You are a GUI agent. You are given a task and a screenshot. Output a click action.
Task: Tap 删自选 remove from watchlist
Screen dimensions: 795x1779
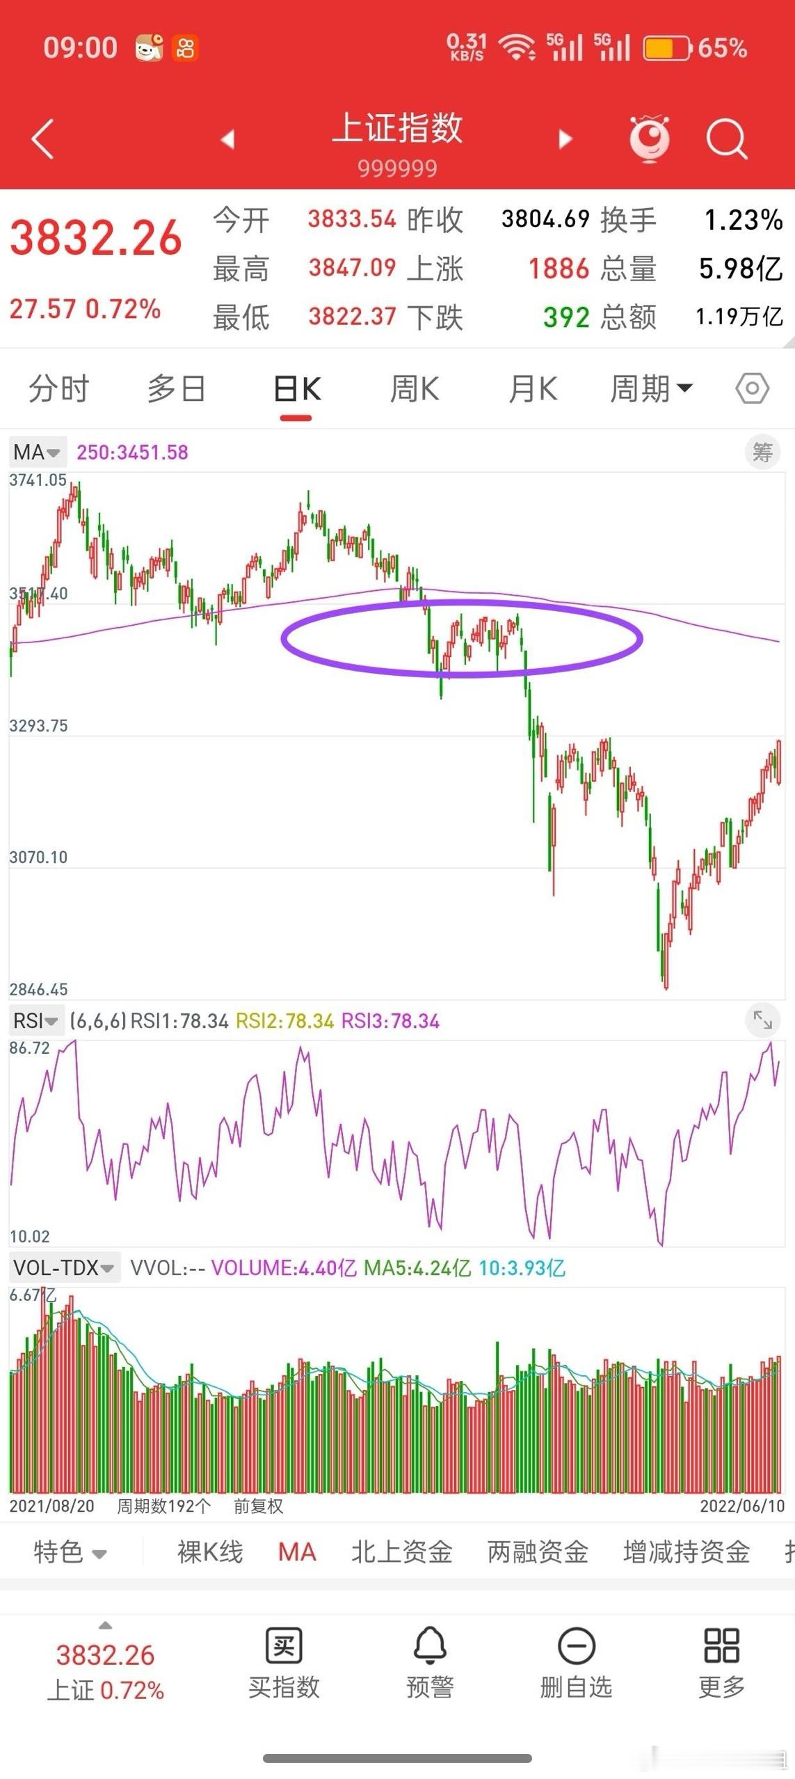pyautogui.click(x=577, y=1662)
